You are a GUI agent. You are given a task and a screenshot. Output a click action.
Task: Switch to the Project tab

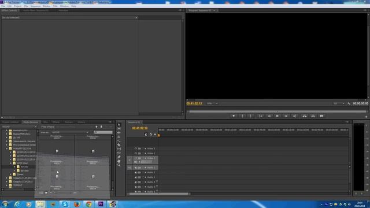pos(10,122)
